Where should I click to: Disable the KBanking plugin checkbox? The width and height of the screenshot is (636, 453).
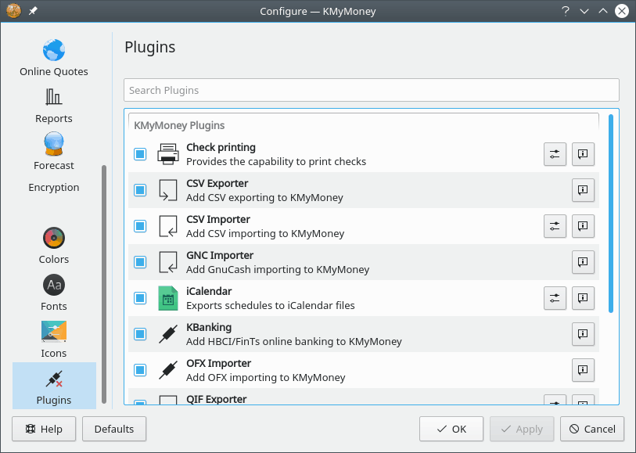click(140, 334)
